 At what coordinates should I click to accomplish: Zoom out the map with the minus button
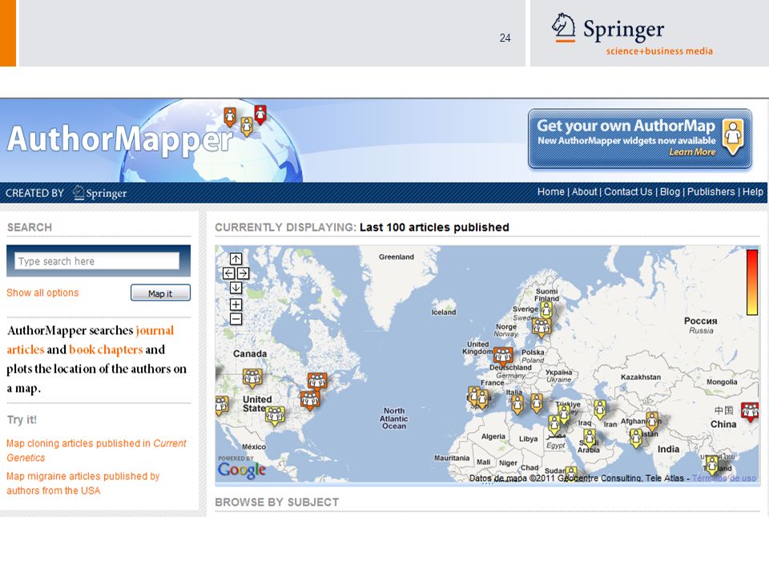click(236, 319)
